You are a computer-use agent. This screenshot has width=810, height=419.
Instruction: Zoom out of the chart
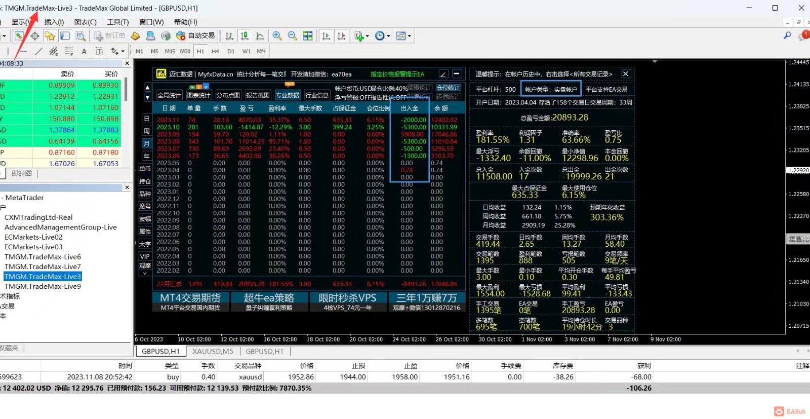click(292, 35)
